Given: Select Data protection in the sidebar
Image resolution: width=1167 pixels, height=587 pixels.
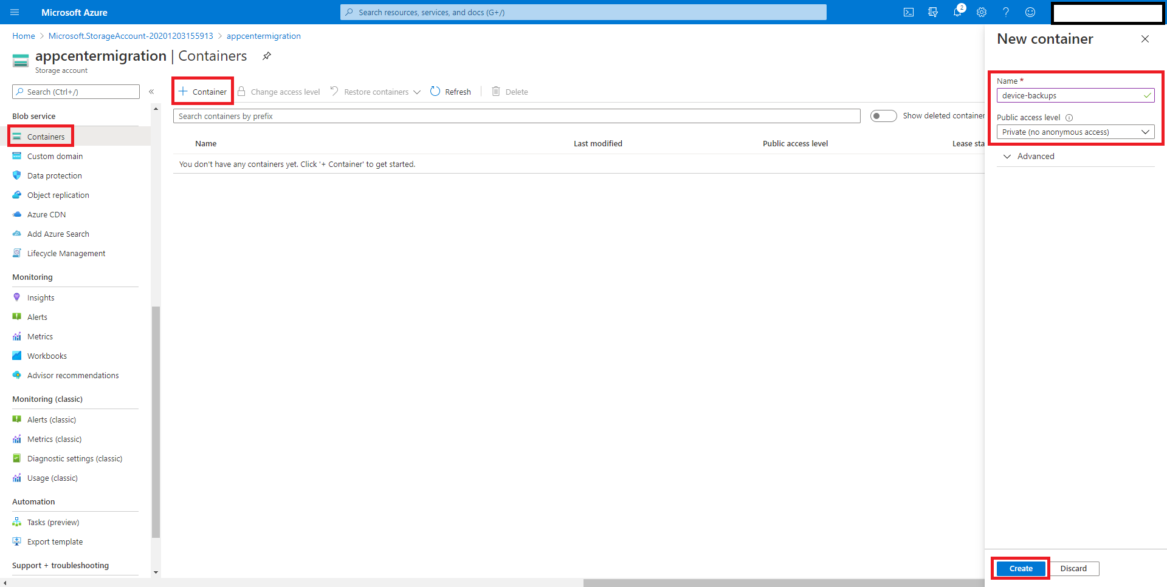Looking at the screenshot, I should tap(54, 176).
